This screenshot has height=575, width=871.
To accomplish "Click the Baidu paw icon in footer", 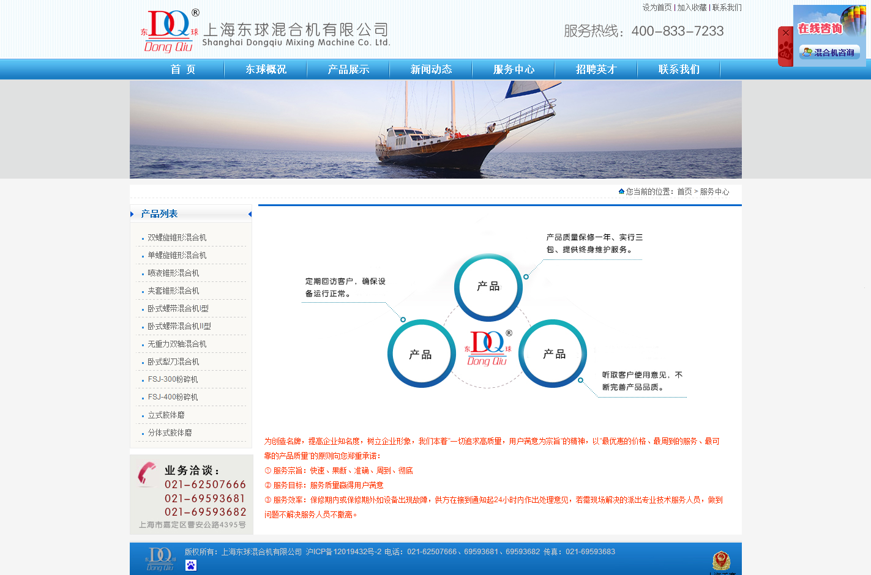I will 191,565.
